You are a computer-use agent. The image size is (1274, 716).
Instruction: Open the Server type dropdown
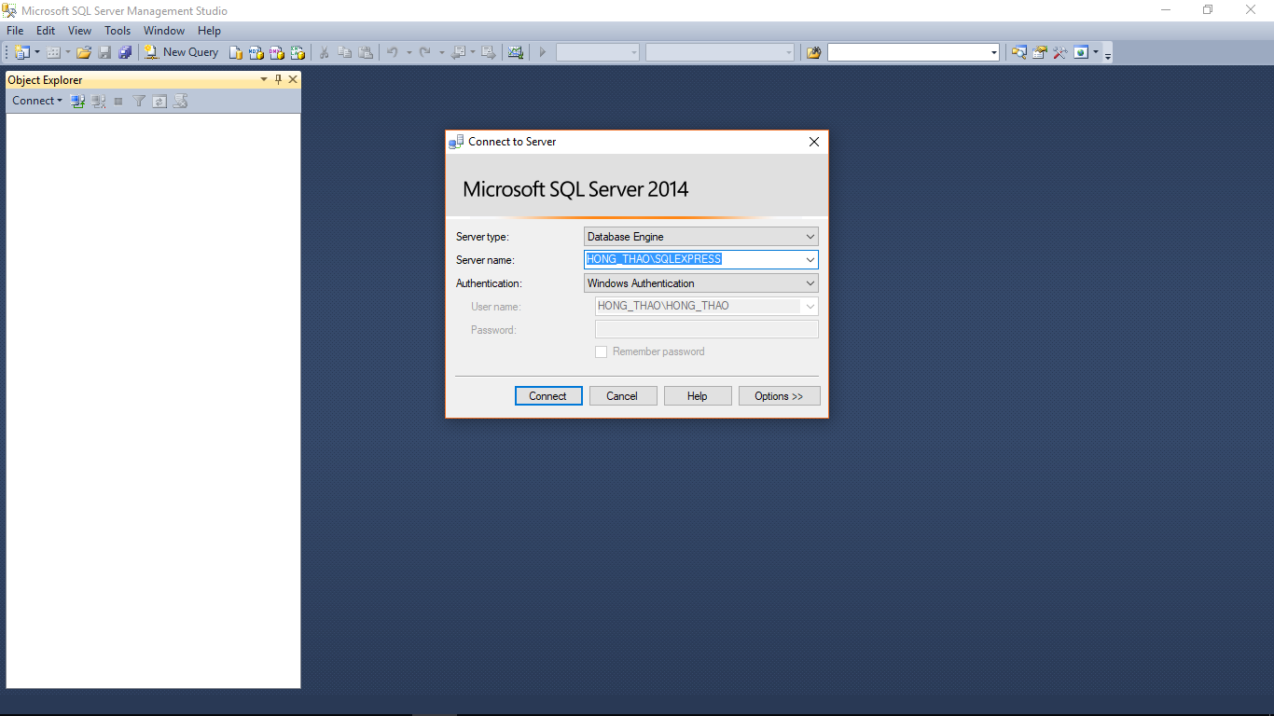click(810, 237)
